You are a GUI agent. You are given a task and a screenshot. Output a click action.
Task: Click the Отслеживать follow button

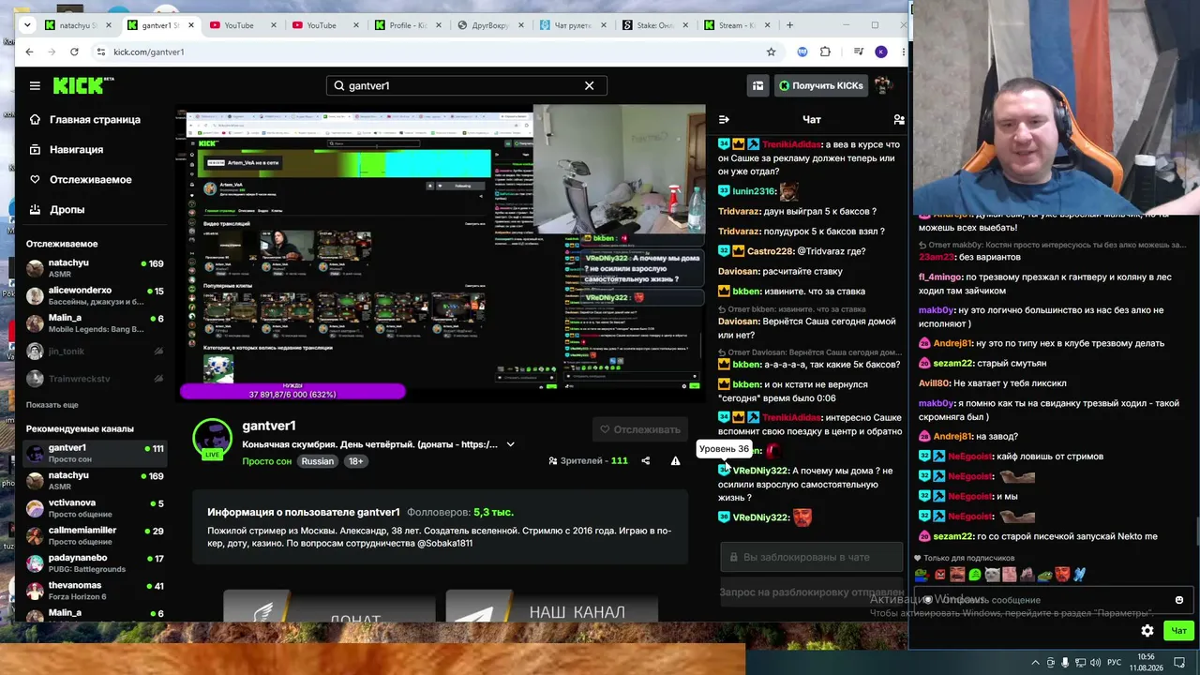point(640,429)
